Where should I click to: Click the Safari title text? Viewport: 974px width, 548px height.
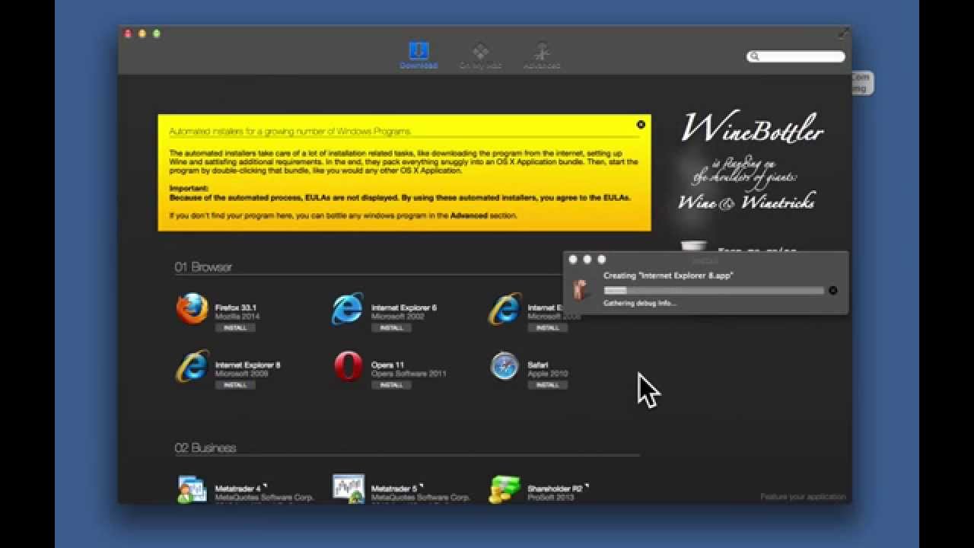coord(538,365)
